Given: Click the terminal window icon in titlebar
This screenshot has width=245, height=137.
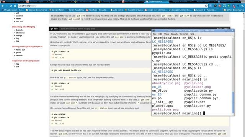Looking at the screenshot, I should pyautogui.click(x=154, y=30).
